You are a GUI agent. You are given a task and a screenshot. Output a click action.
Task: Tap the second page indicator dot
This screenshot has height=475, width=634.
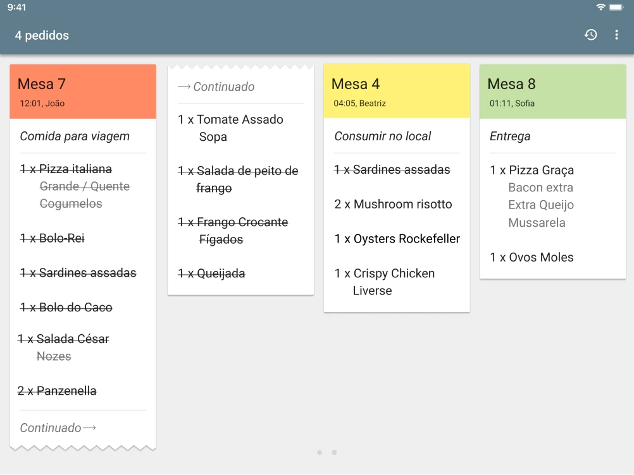[x=334, y=452]
